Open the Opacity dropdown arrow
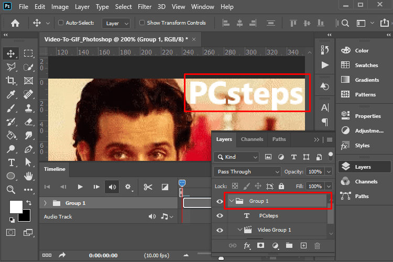The width and height of the screenshot is (393, 262). 329,172
